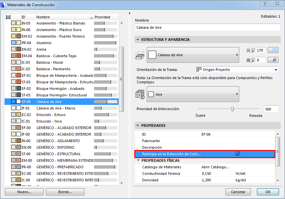Open the foreground pen color swatch button
The image size is (285, 199).
point(273,50)
